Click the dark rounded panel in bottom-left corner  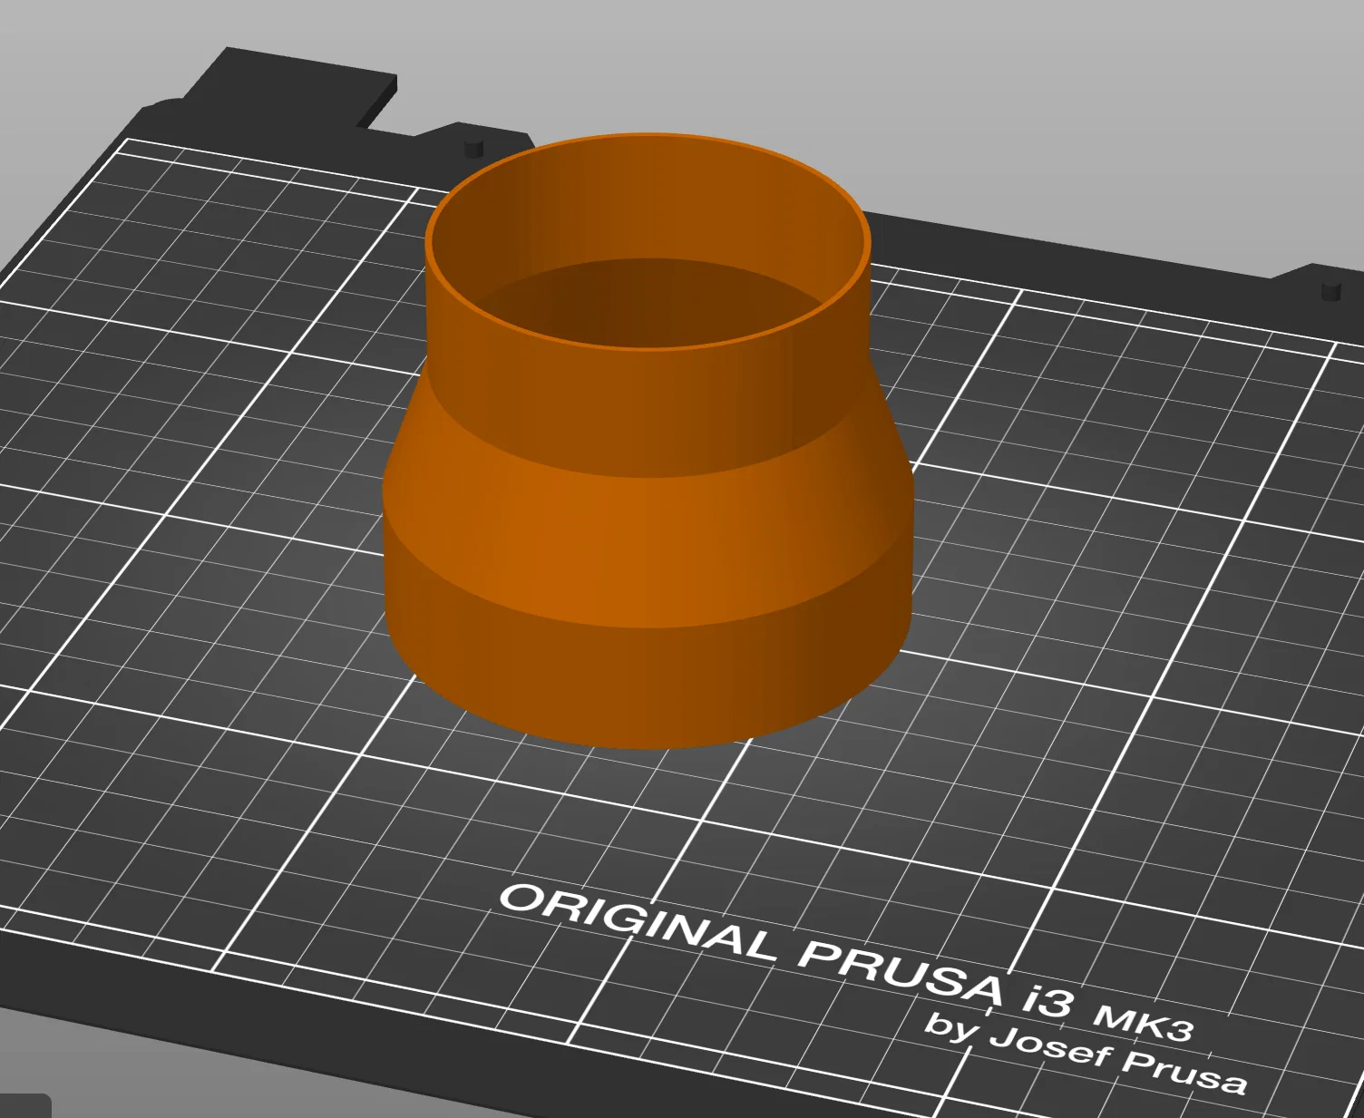click(24, 1106)
